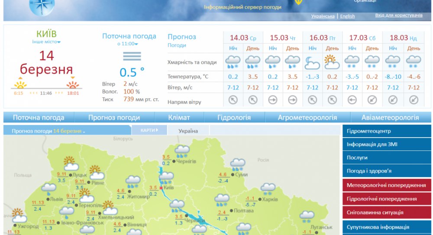Open Інформація для ЗМІ
The height and width of the screenshot is (235, 433).
click(x=387, y=144)
